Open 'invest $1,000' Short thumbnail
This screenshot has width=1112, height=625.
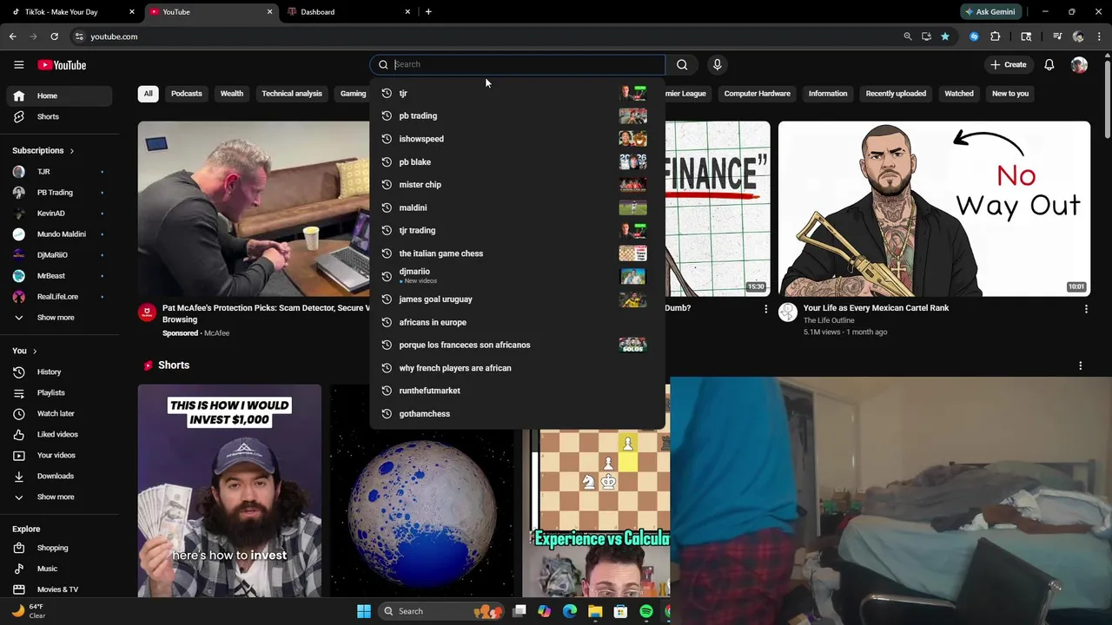click(229, 490)
